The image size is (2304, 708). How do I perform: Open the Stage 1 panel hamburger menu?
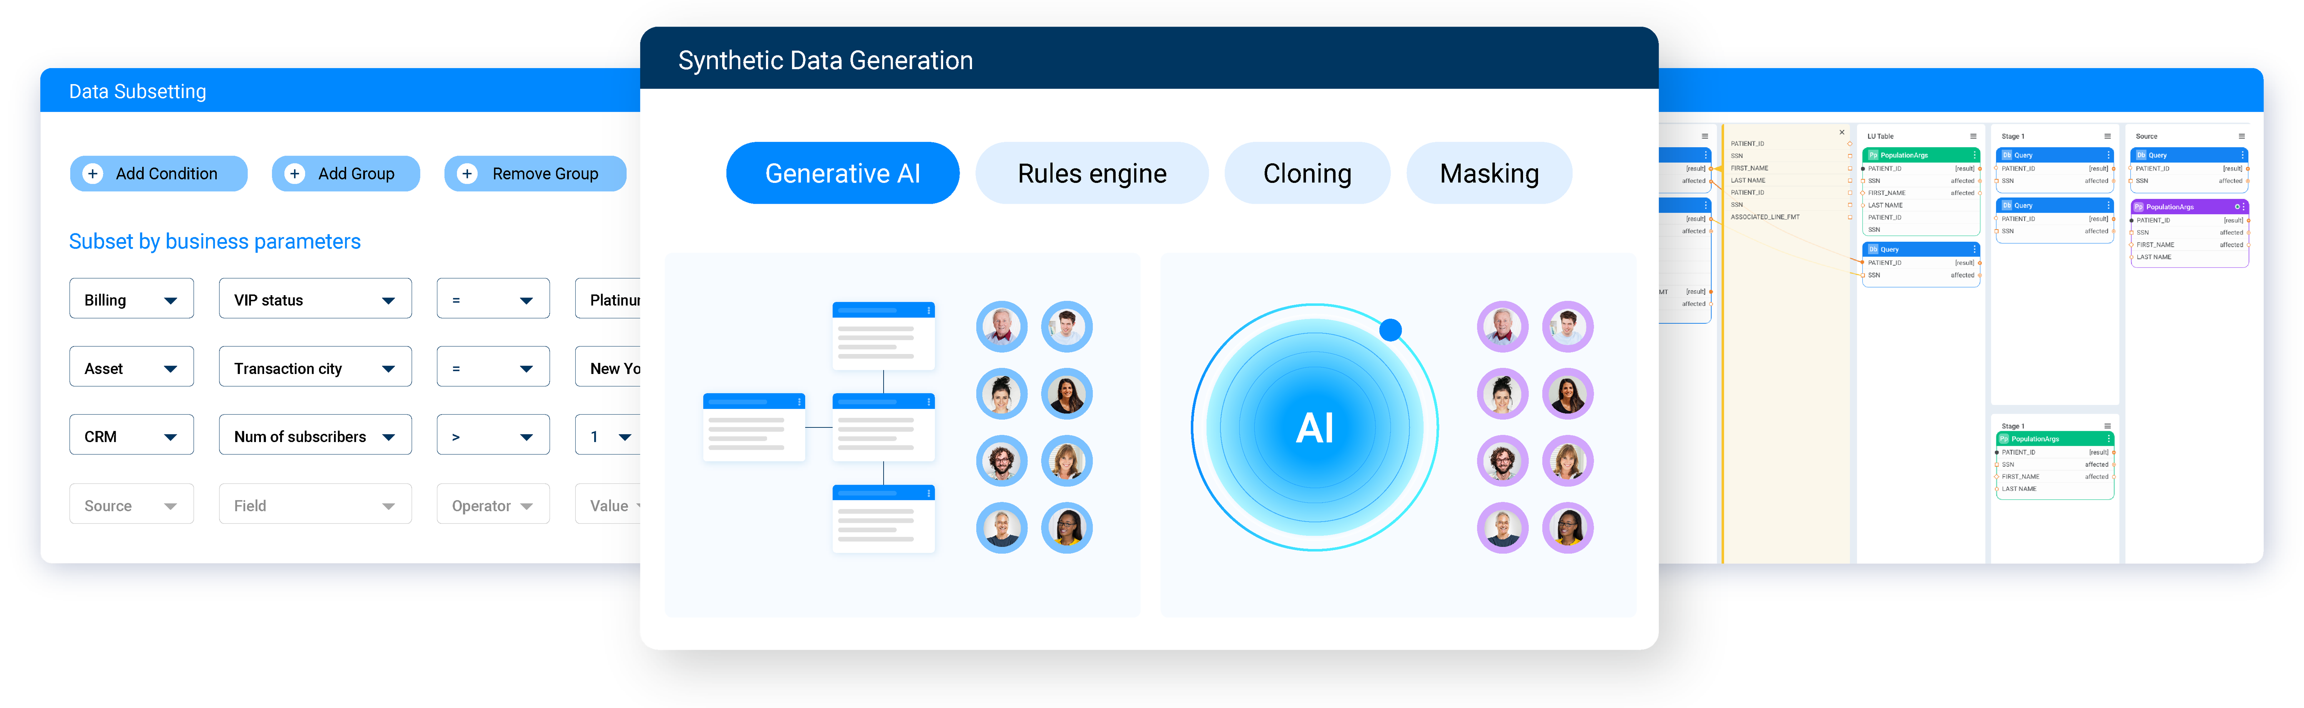point(2108,136)
